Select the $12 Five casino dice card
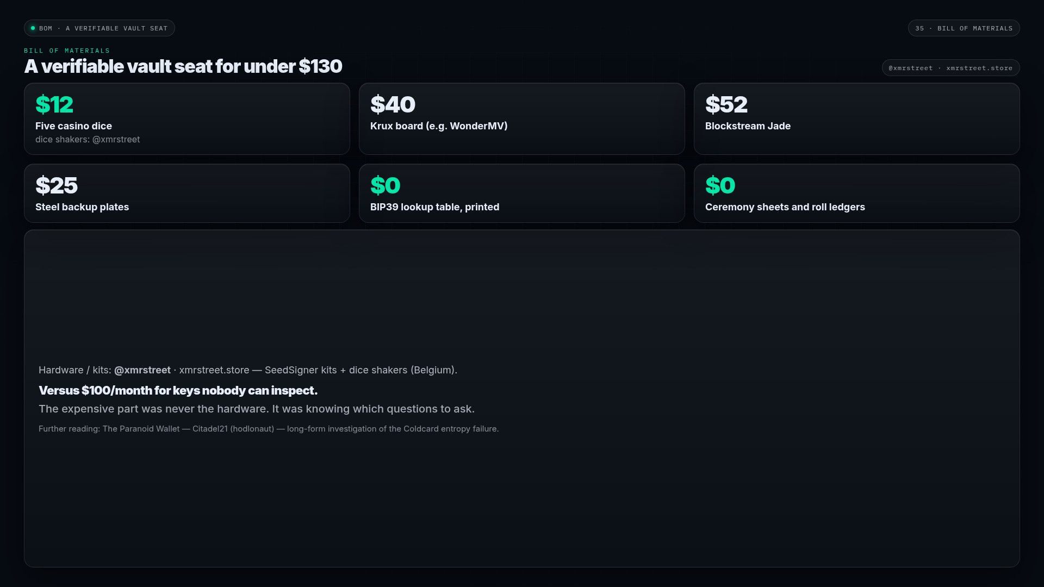The height and width of the screenshot is (587, 1044). click(187, 119)
